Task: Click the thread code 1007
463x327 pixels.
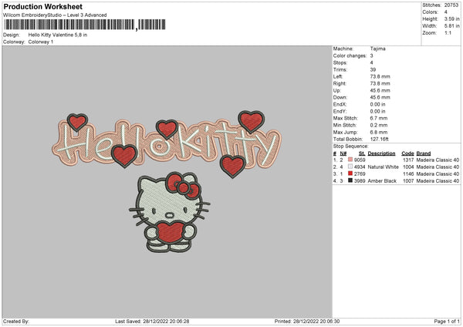Action: tap(408, 181)
